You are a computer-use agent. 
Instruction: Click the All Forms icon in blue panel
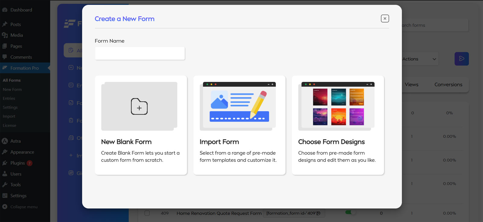pos(71,50)
